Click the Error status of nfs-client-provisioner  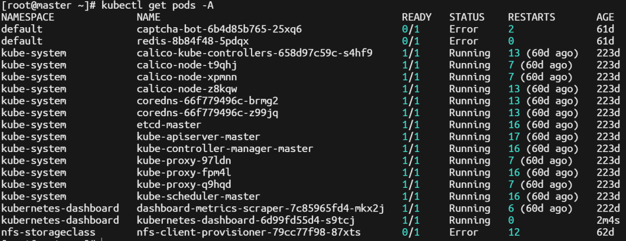[x=464, y=232]
